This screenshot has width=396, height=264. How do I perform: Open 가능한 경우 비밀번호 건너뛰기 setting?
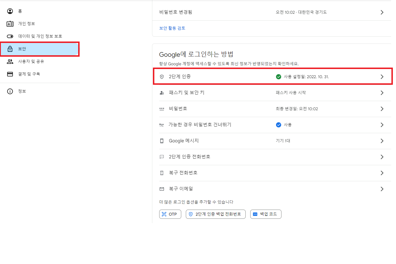(275, 125)
